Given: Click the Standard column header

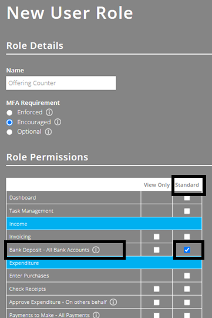Looking at the screenshot, I should pyautogui.click(x=187, y=185).
